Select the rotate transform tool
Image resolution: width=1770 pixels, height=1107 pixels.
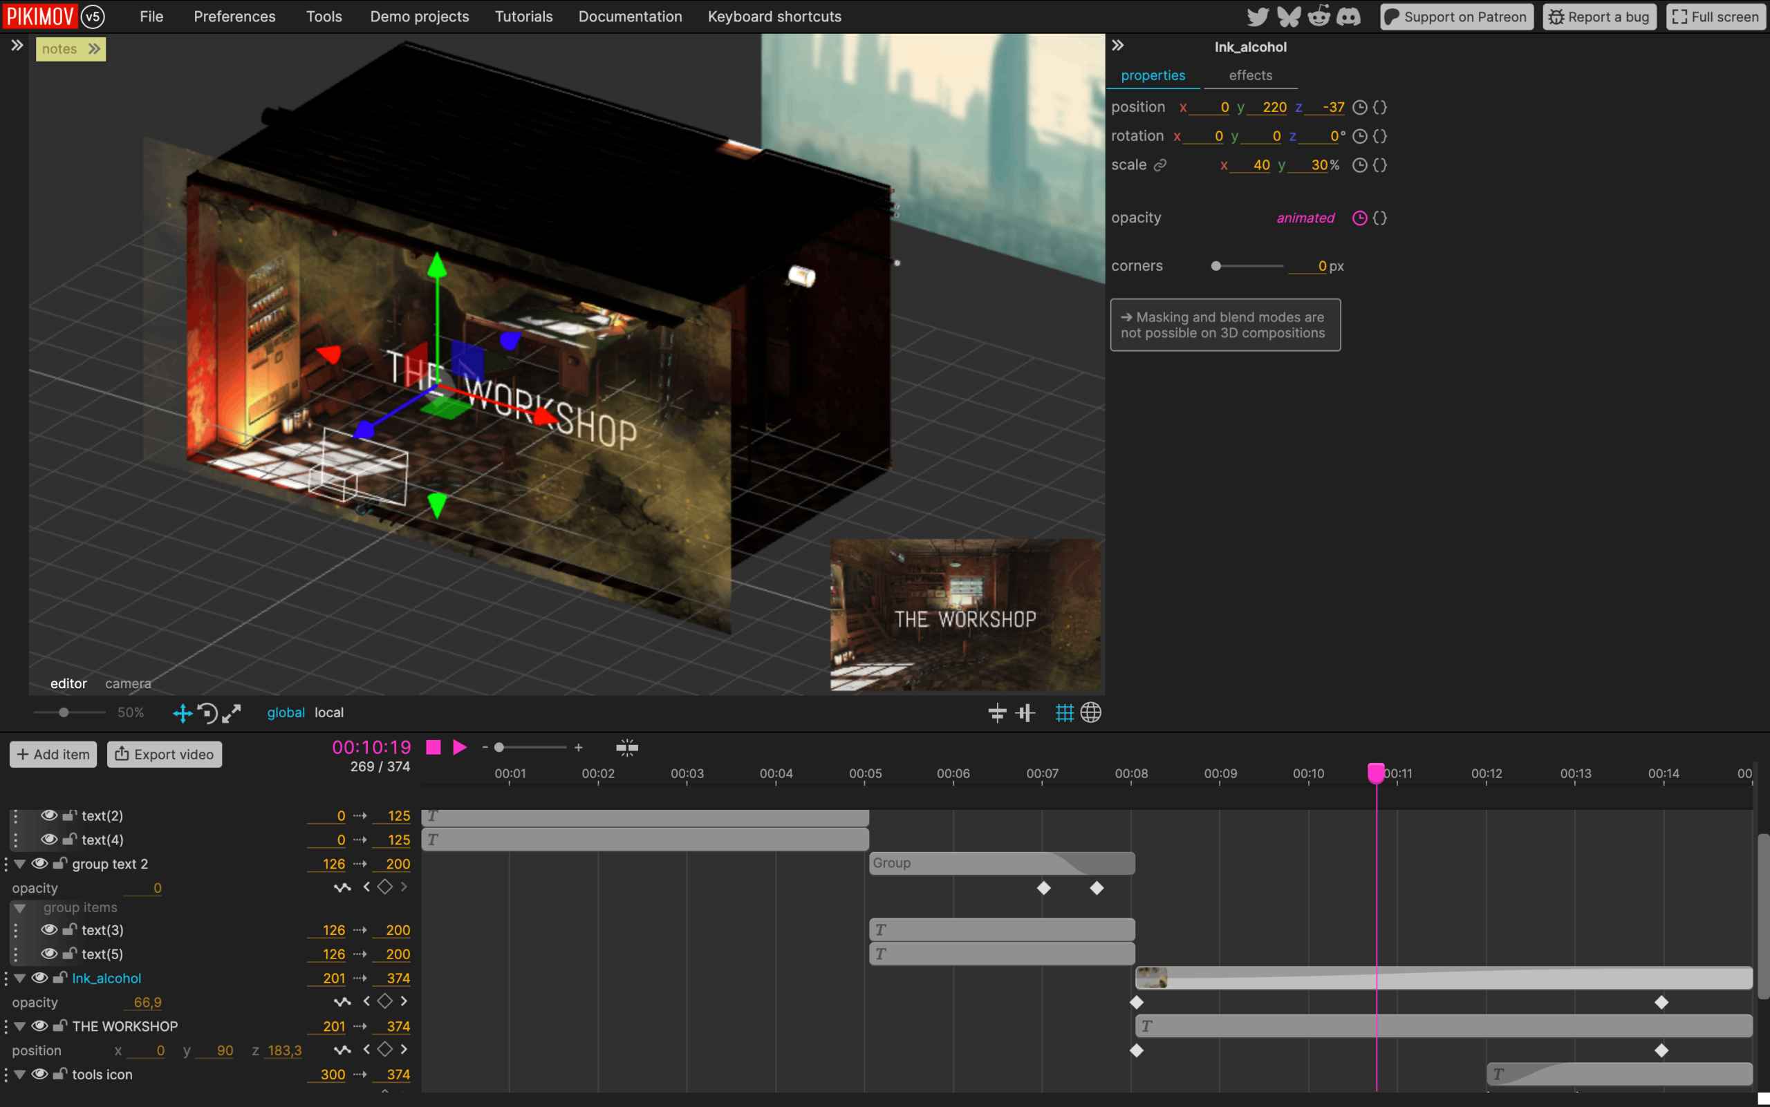click(x=207, y=712)
